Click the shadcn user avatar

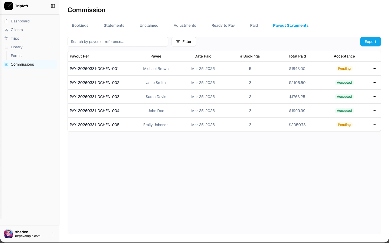tap(9, 234)
